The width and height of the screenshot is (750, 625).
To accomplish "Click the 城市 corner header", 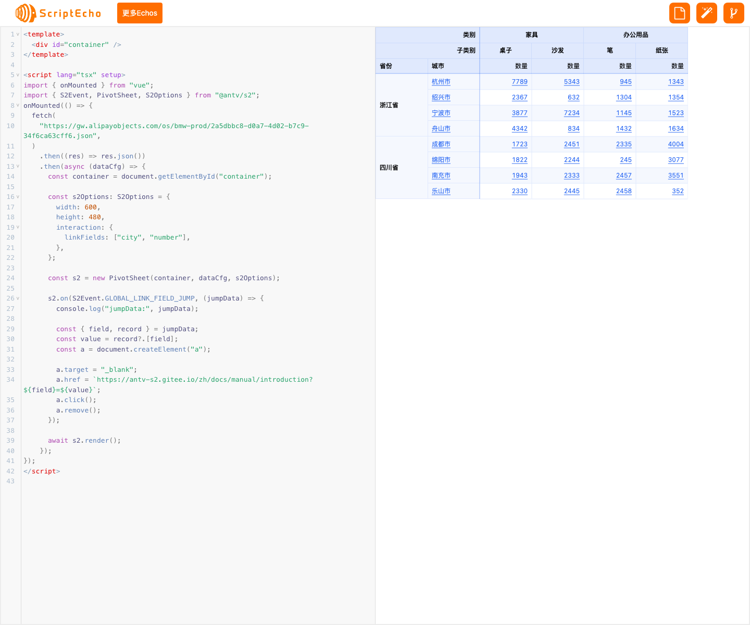I will click(x=454, y=66).
